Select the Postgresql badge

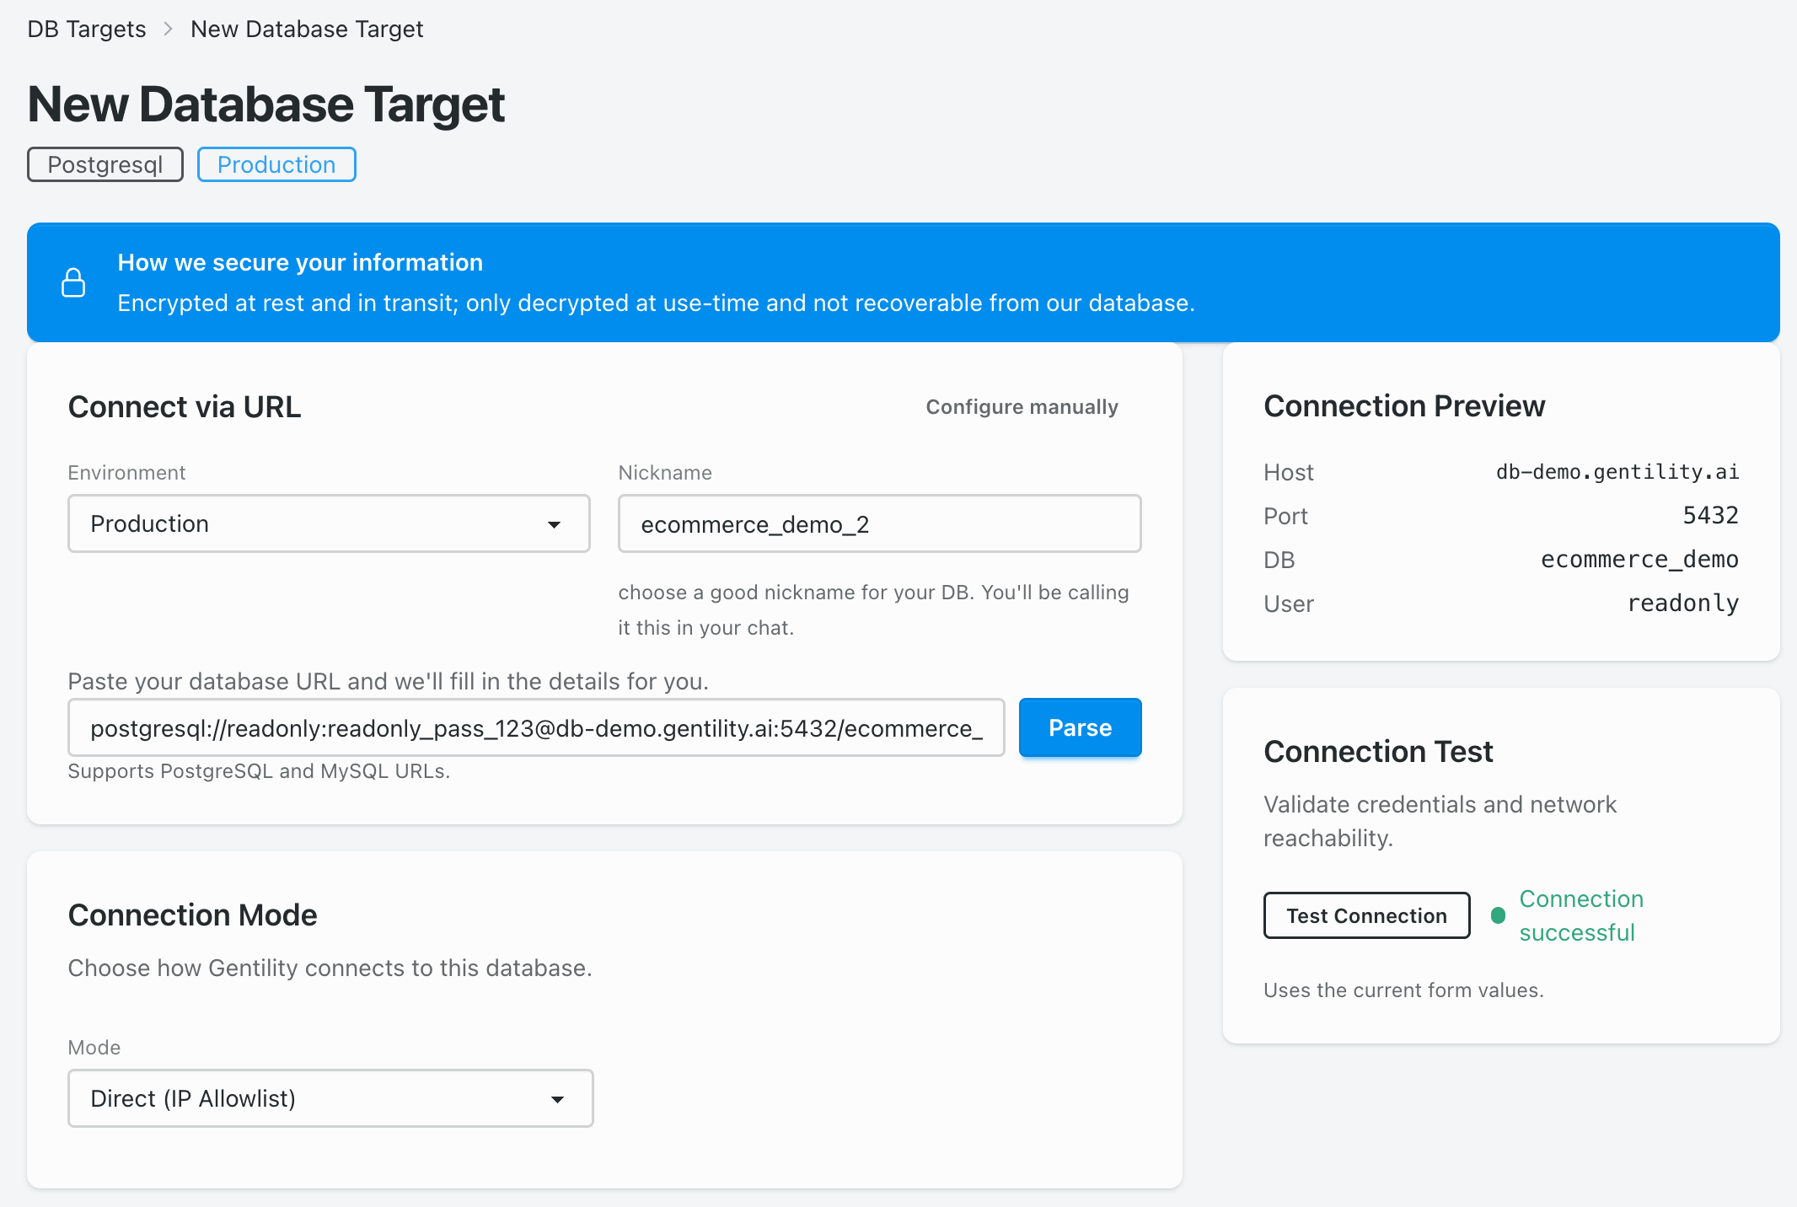click(x=105, y=164)
